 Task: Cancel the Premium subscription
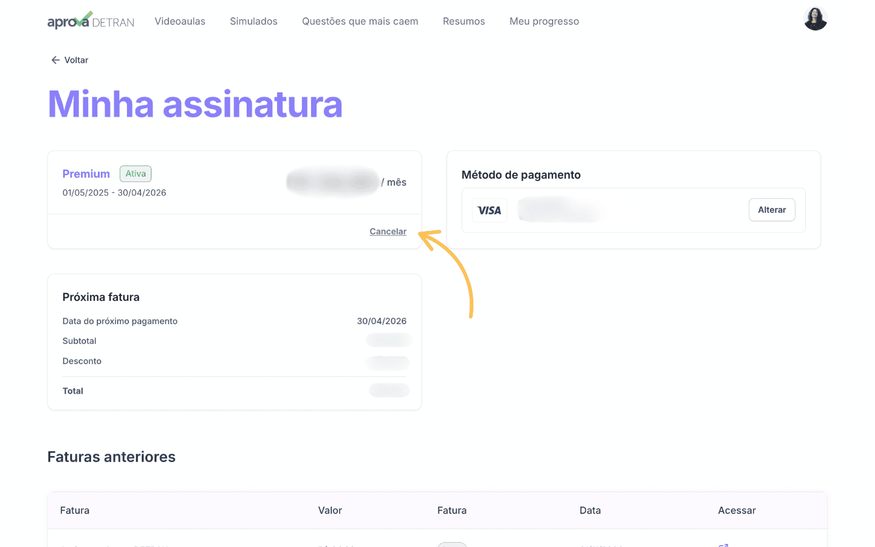[x=388, y=232]
